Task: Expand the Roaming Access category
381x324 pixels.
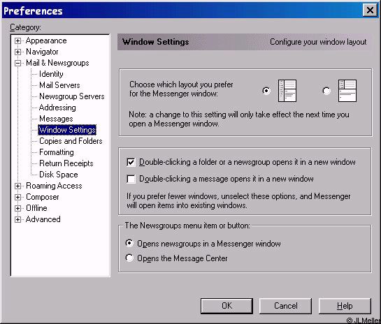Action: (17, 186)
